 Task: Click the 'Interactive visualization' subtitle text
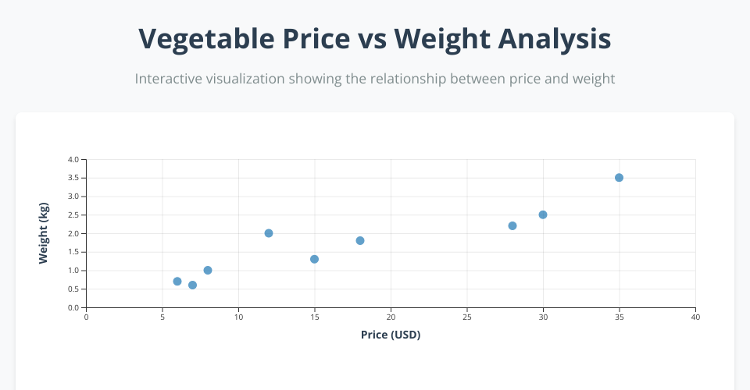[x=375, y=79]
